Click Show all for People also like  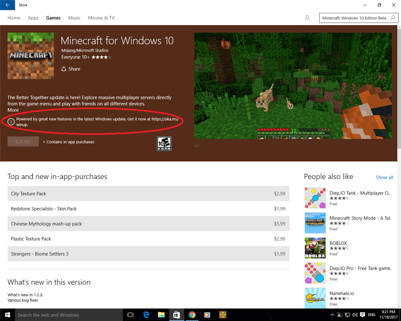(385, 178)
